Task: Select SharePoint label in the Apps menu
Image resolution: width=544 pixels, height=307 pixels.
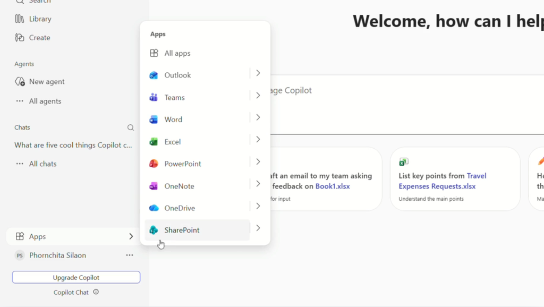Action: pyautogui.click(x=182, y=230)
